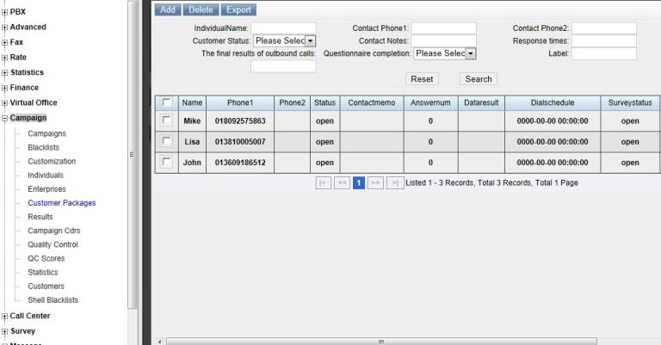Click next page pagination icon

pos(375,182)
